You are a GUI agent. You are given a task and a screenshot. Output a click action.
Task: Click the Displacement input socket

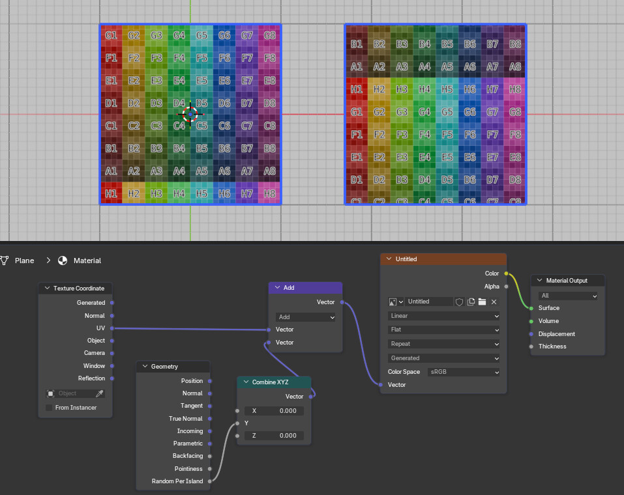click(531, 334)
